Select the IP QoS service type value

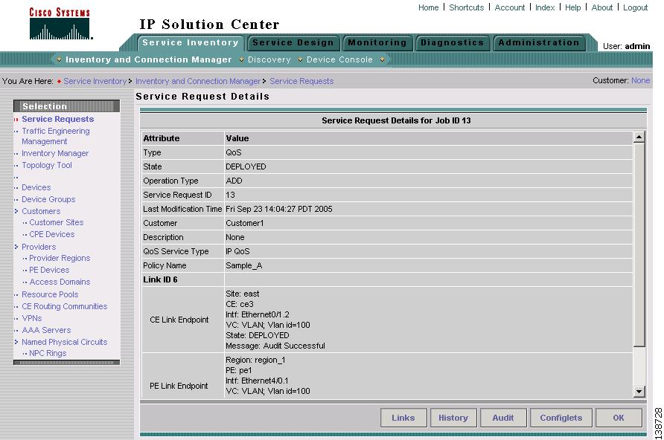[x=428, y=251]
